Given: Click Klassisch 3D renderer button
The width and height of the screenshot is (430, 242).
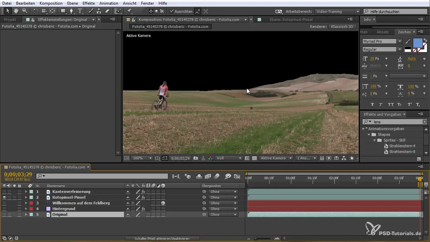Looking at the screenshot, I should (x=342, y=27).
